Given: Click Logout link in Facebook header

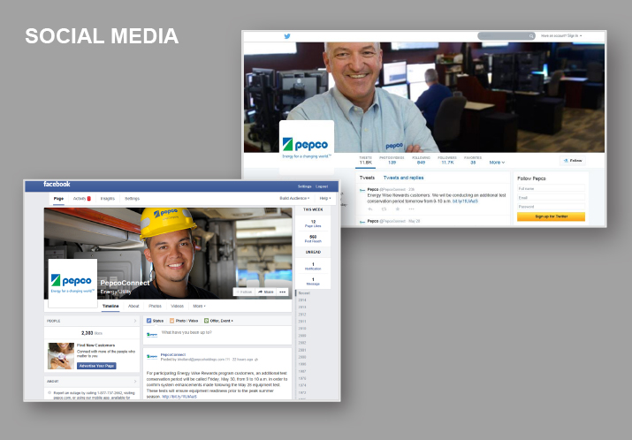Looking at the screenshot, I should pyautogui.click(x=322, y=186).
